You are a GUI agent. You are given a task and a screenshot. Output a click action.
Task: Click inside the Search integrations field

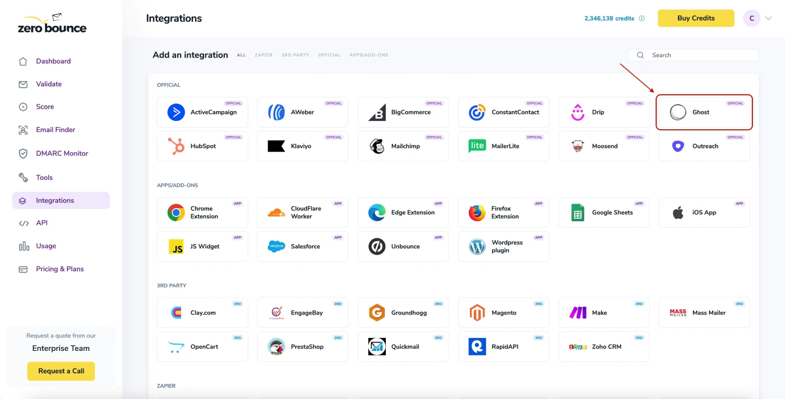point(692,55)
